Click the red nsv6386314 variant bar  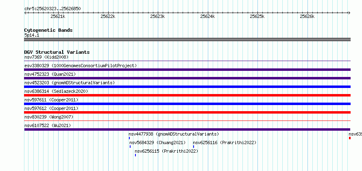point(188,95)
